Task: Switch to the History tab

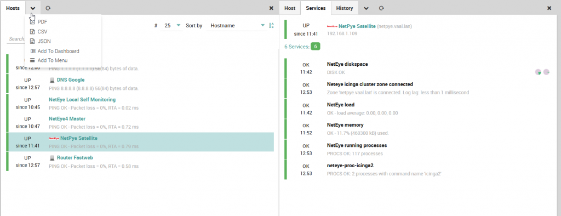Action: [345, 8]
